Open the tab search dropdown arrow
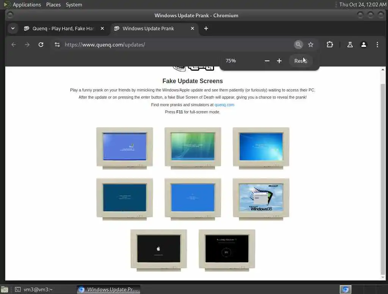Viewport: 388px width, 294px height. (13, 28)
